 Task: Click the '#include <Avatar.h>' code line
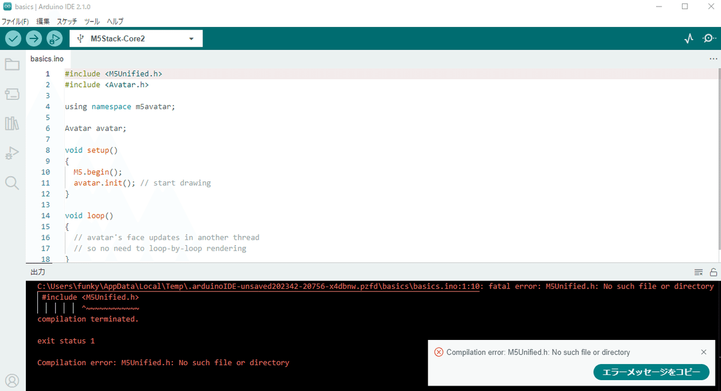107,85
